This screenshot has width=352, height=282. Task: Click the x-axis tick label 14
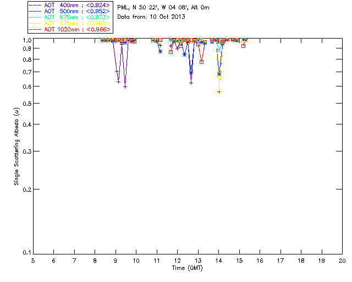pos(219,261)
